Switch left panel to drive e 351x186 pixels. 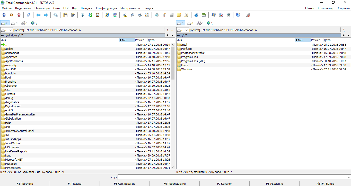[24, 23]
